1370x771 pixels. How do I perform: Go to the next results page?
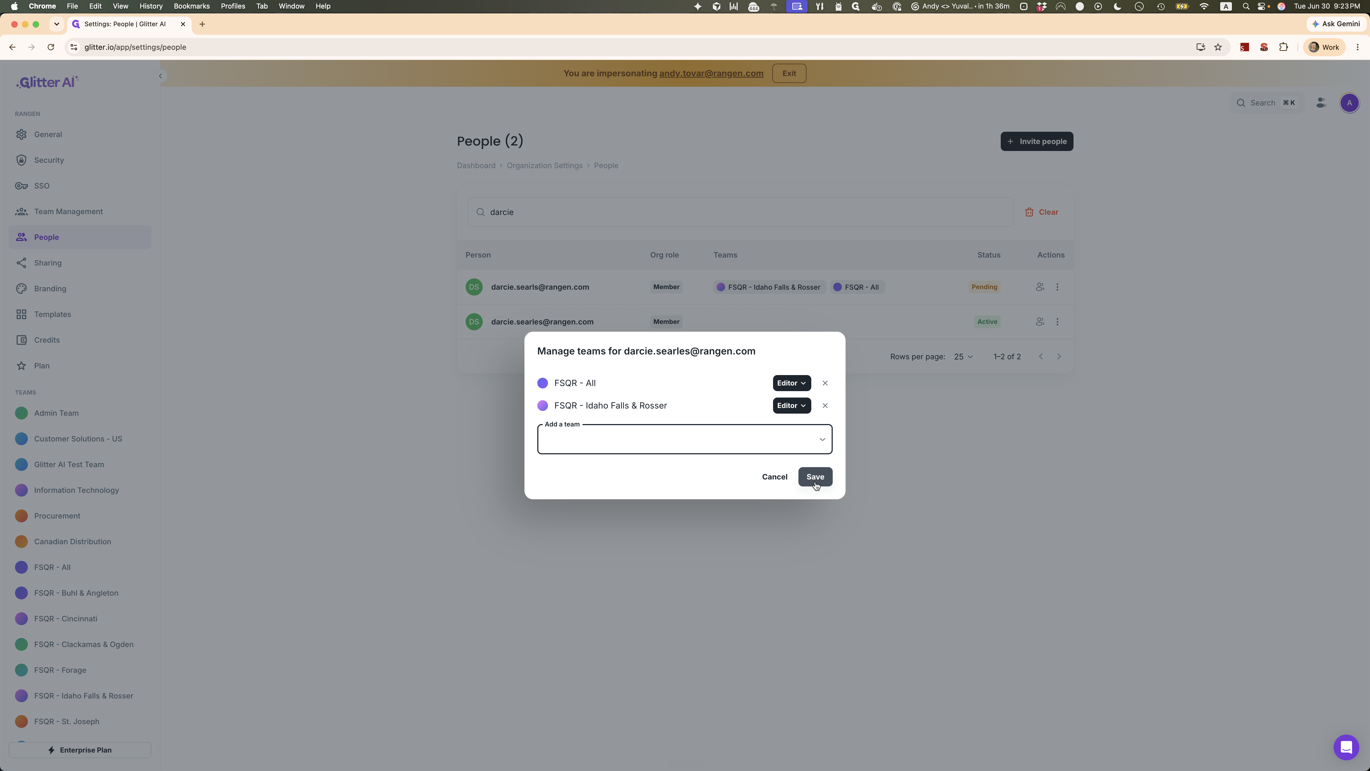(x=1059, y=357)
